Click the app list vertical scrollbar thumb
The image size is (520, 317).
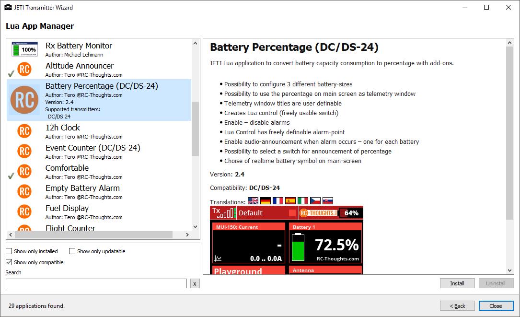tap(196, 129)
